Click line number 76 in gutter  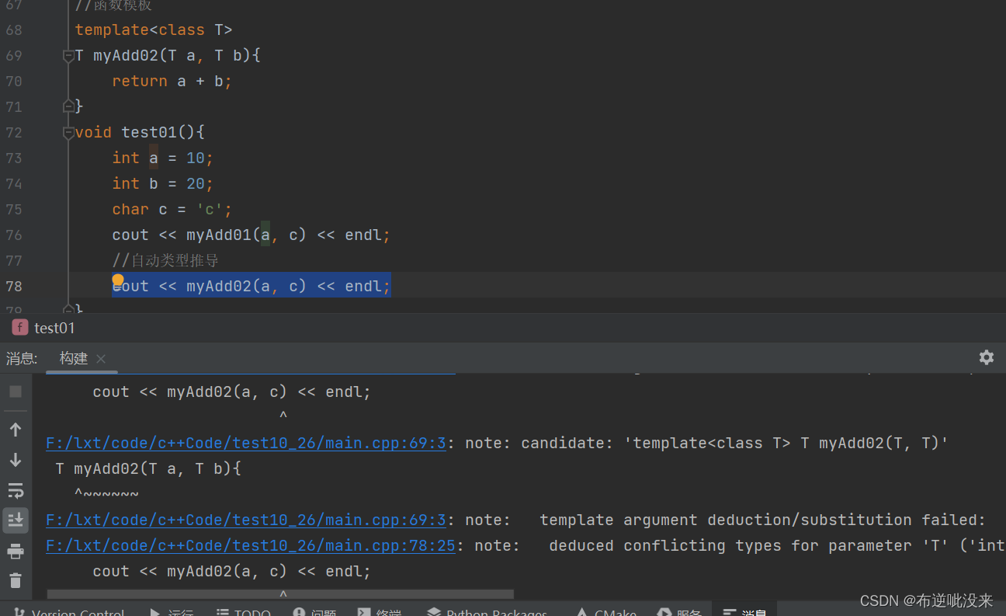point(14,235)
